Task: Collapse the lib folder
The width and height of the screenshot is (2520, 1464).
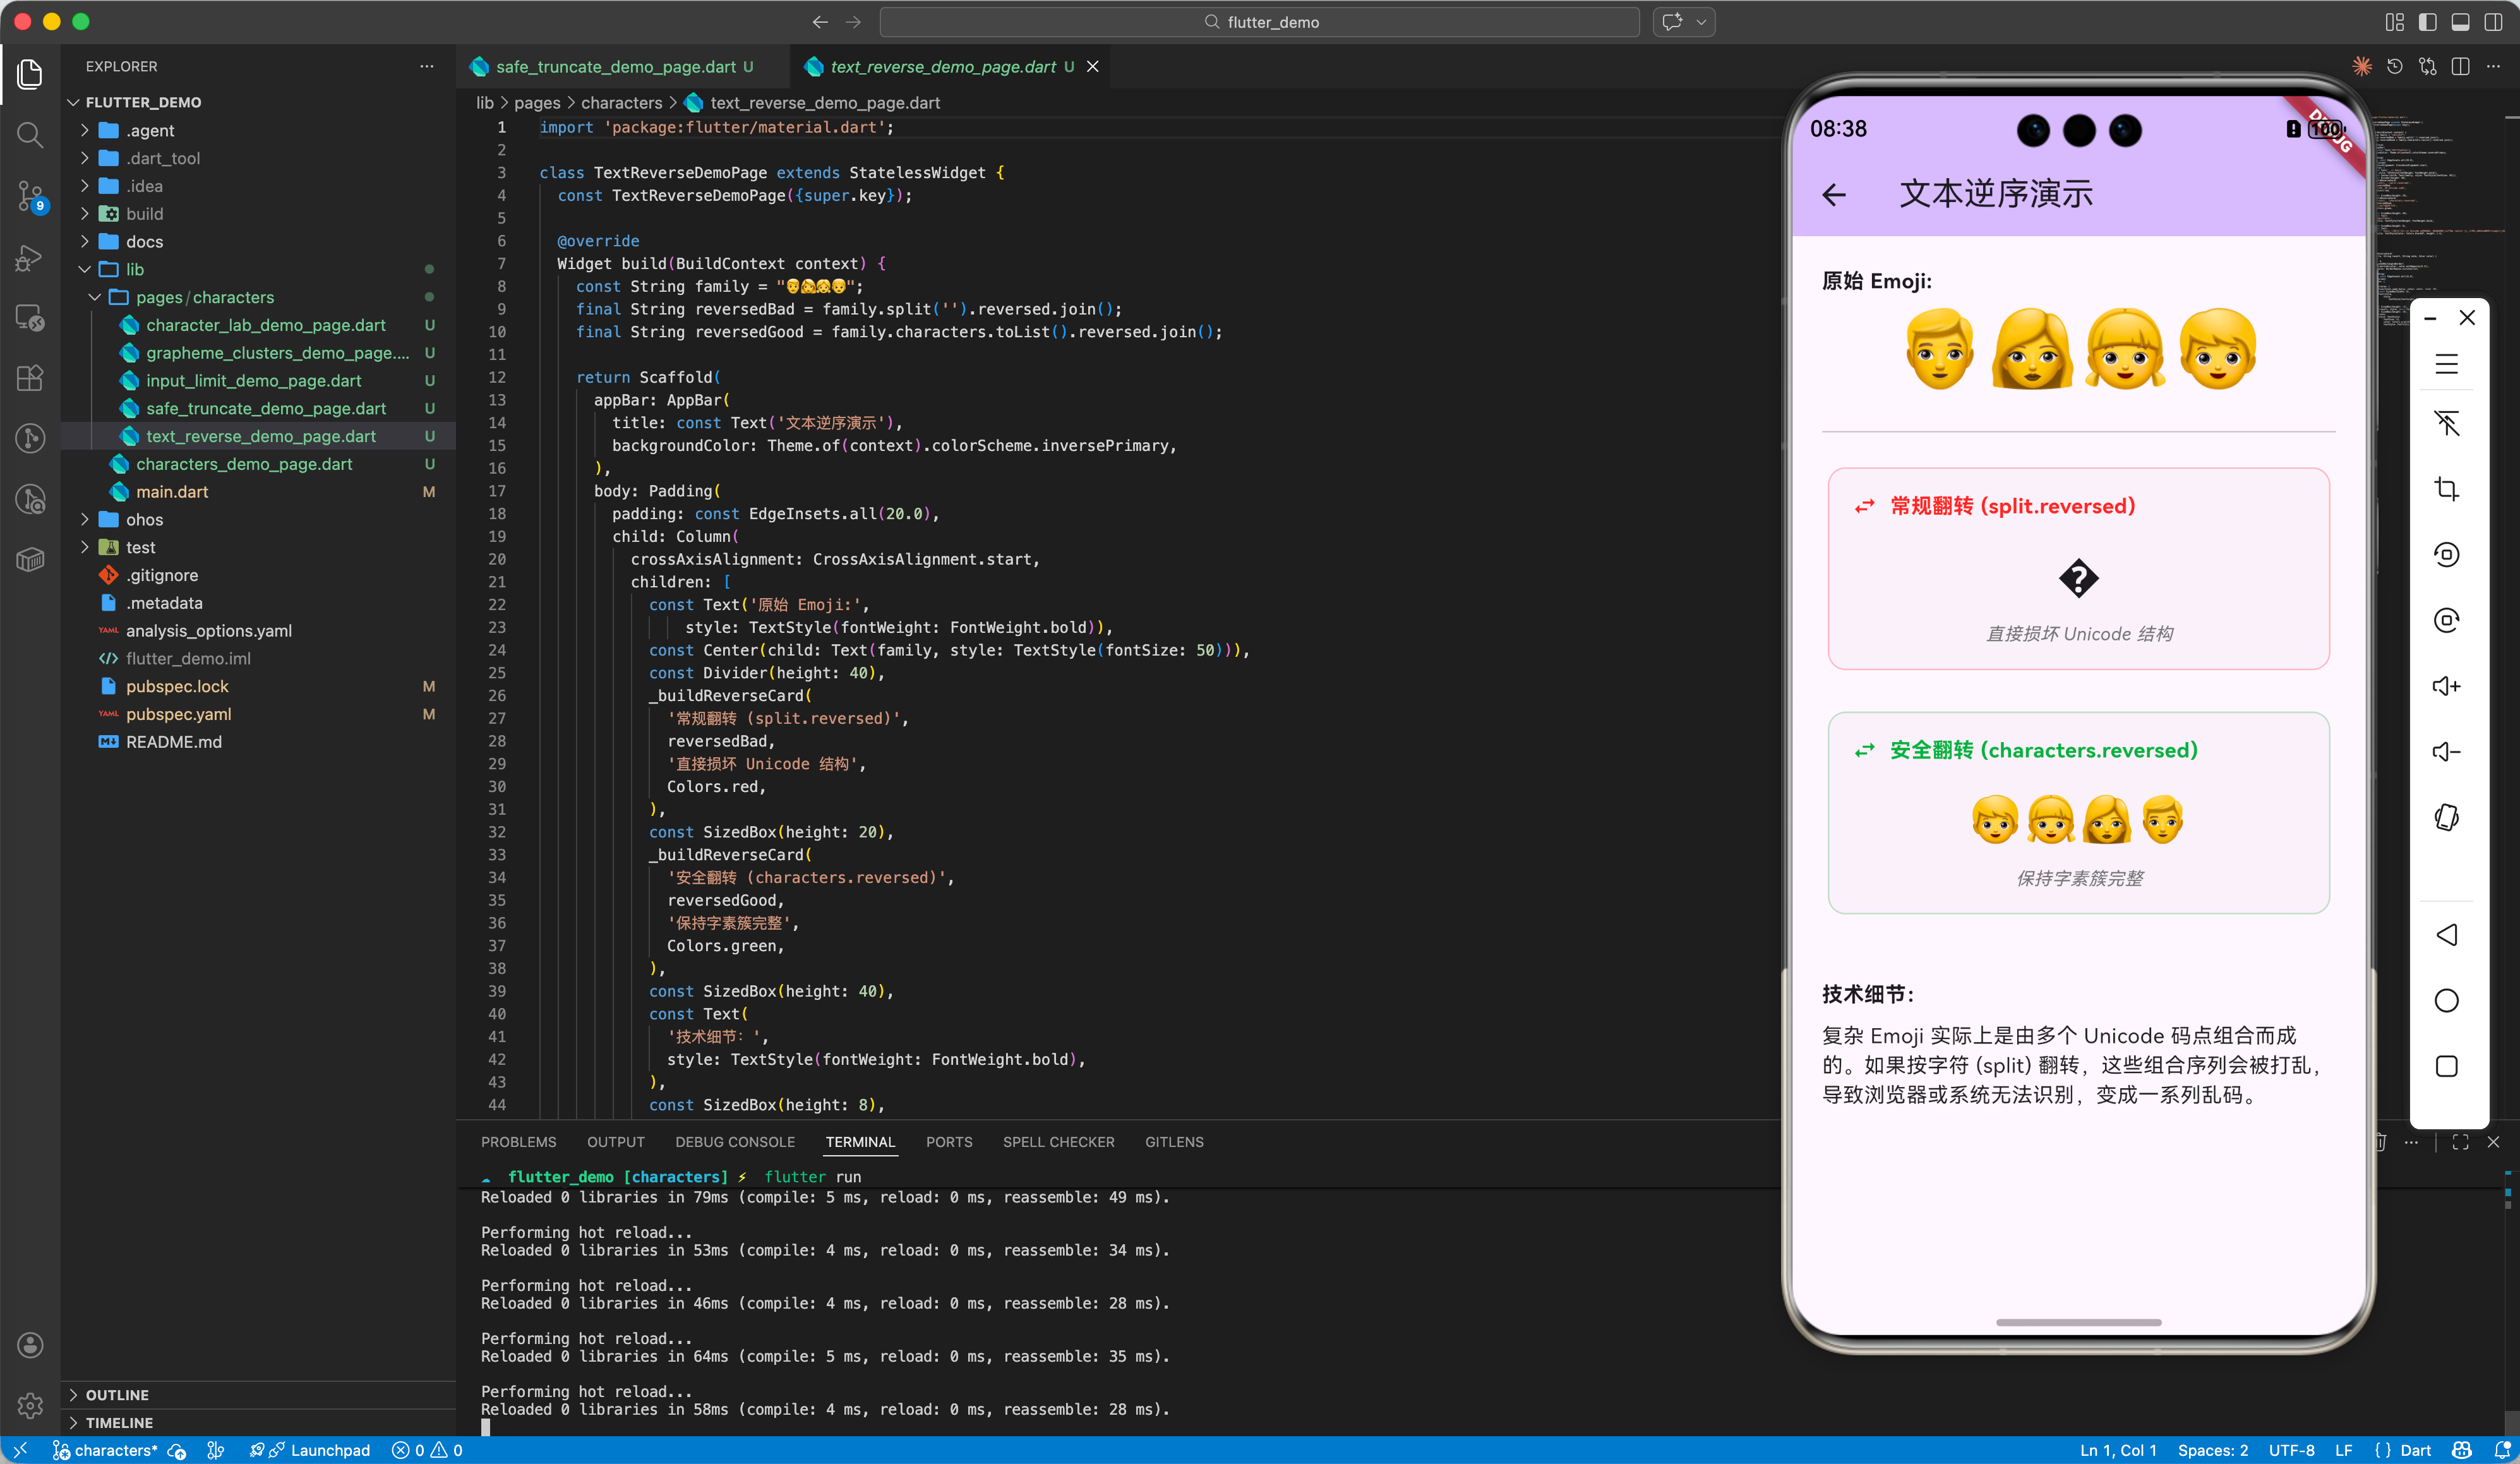Action: 134,270
